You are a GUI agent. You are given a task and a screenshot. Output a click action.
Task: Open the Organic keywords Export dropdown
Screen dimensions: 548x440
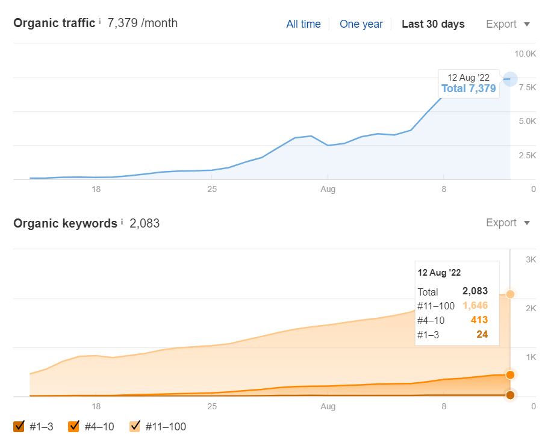tap(508, 223)
